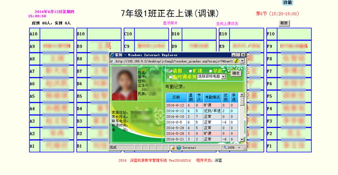Click the seat label D10

(176, 34)
